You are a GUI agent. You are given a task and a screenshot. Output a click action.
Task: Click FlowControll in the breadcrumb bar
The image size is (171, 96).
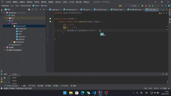(x=26, y=6)
